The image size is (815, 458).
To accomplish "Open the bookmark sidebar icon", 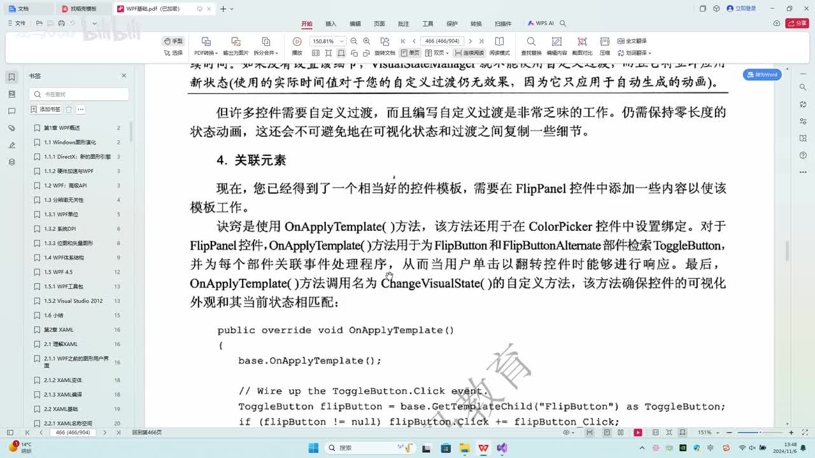I will pyautogui.click(x=11, y=77).
